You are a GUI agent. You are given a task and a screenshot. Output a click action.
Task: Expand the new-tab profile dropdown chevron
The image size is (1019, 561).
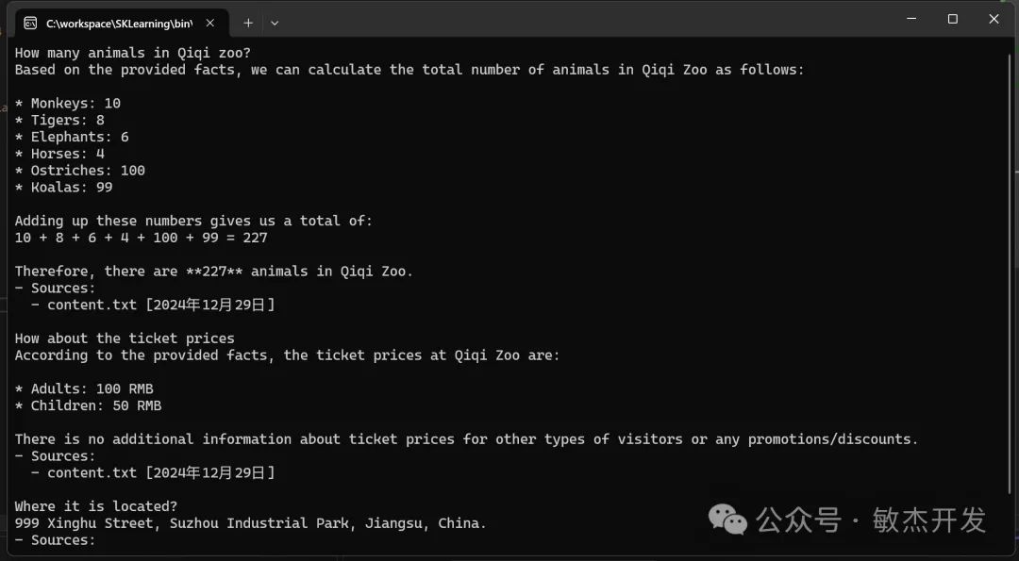point(275,24)
